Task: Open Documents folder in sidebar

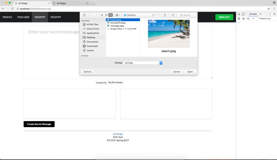Action: [92, 42]
